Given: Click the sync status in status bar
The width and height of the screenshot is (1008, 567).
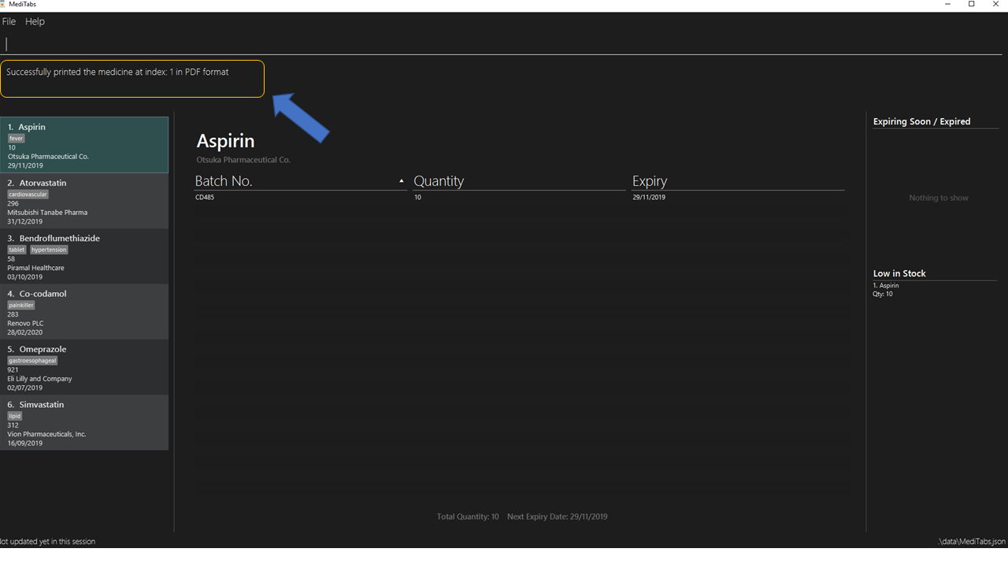Looking at the screenshot, I should 47,542.
